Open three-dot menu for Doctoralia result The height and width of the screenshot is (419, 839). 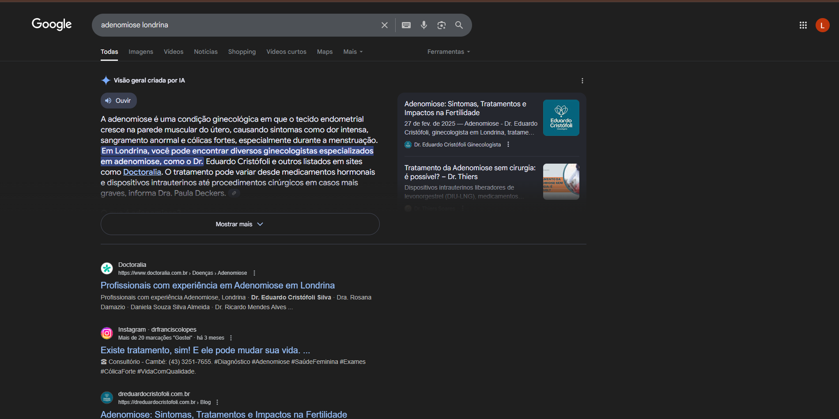tap(254, 273)
